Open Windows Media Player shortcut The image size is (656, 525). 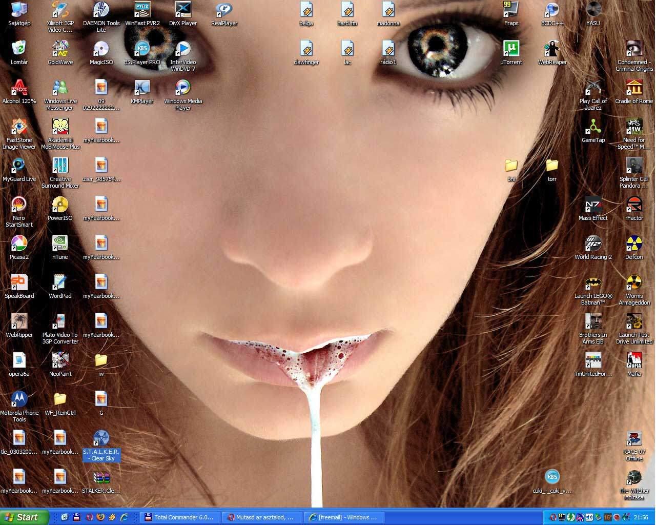coord(183,95)
